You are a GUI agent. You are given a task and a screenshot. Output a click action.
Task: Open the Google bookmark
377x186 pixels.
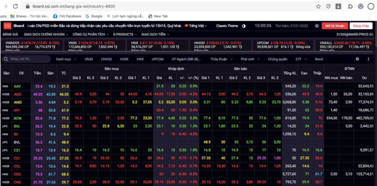click(x=94, y=16)
